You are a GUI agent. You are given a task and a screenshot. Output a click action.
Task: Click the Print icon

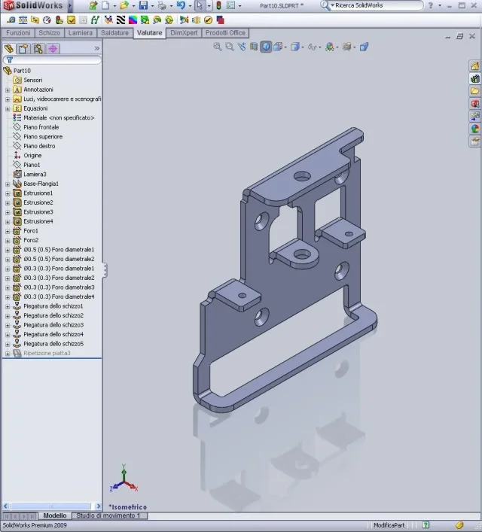pyautogui.click(x=162, y=5)
